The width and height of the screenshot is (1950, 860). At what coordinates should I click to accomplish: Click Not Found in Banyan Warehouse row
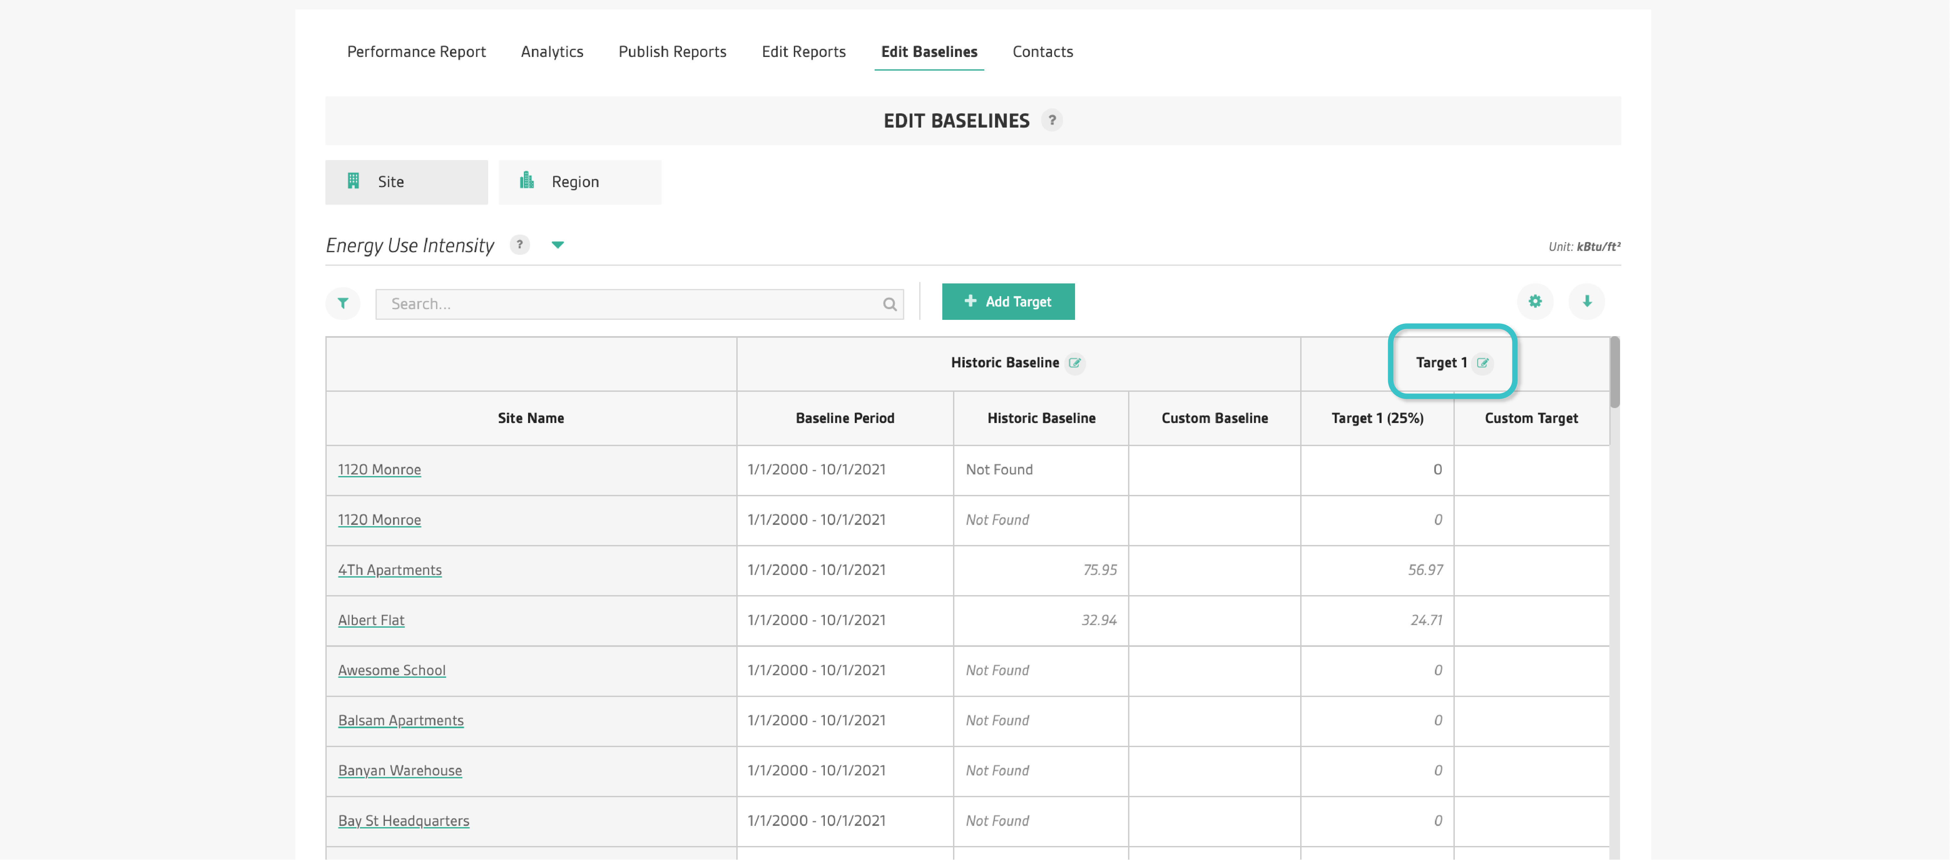point(997,771)
